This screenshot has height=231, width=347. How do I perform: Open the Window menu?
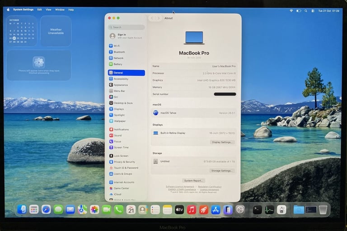60,10
